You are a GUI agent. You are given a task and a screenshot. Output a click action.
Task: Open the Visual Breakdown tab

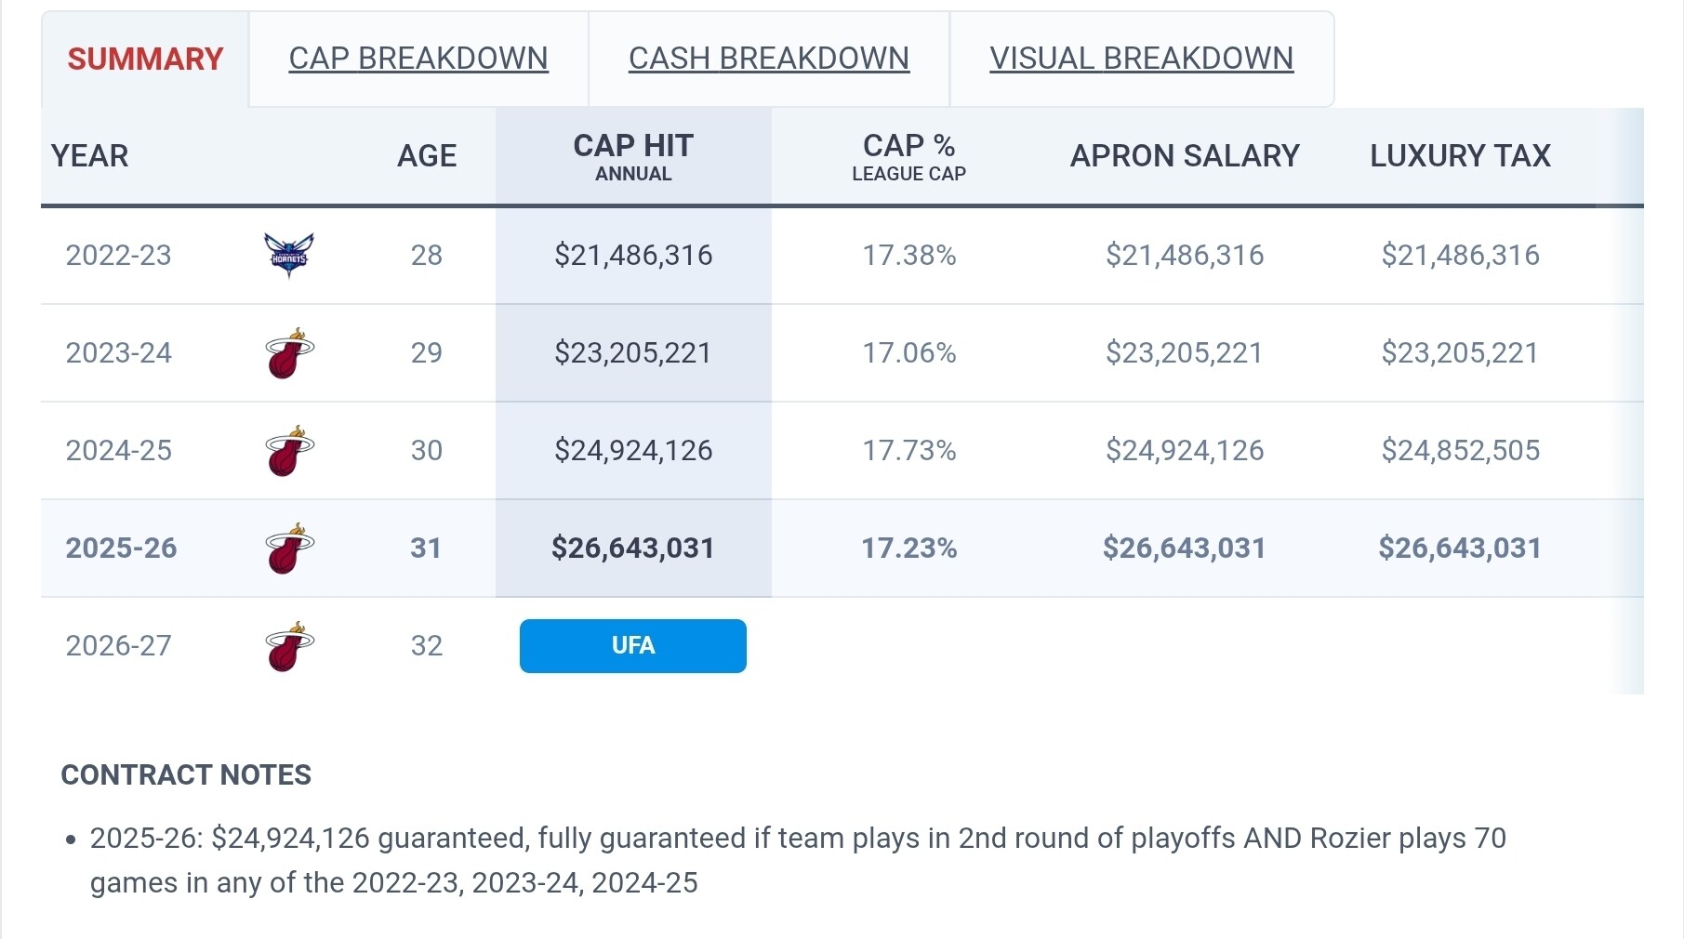[1141, 59]
